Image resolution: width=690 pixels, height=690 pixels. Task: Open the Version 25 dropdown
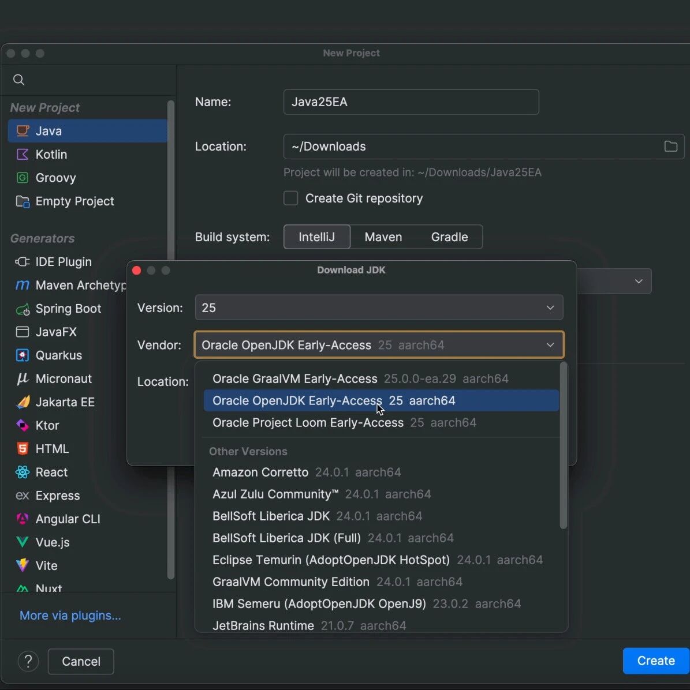point(379,307)
